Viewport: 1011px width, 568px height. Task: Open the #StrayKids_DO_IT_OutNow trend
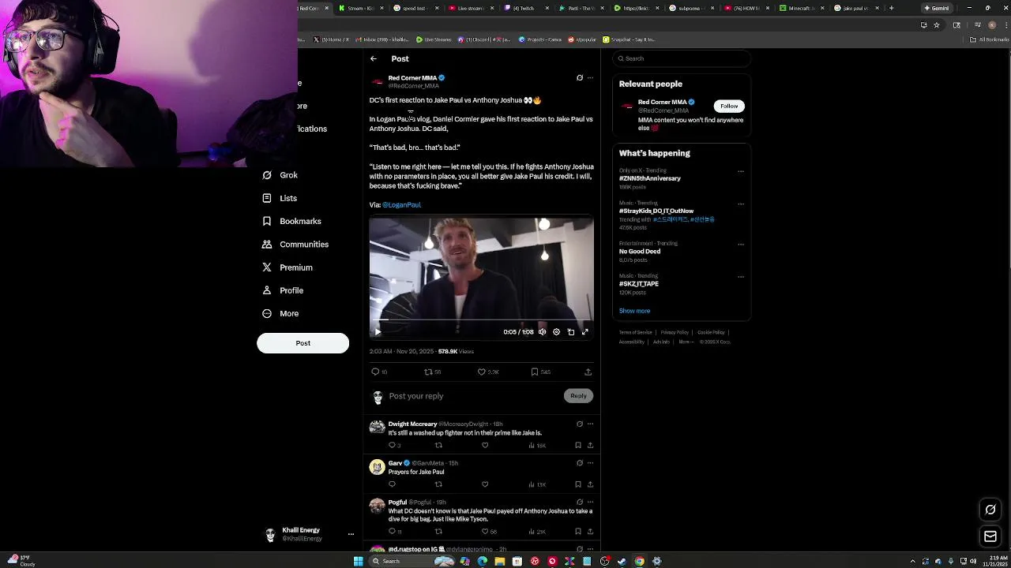(656, 211)
